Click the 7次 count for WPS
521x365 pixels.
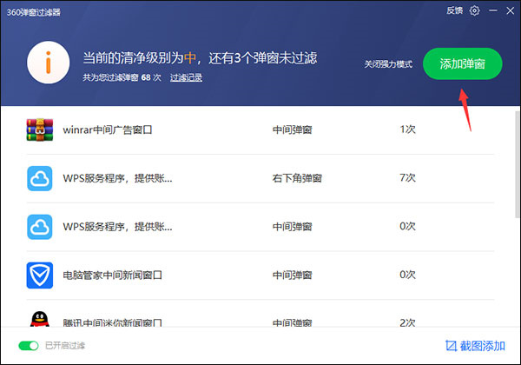tap(408, 178)
